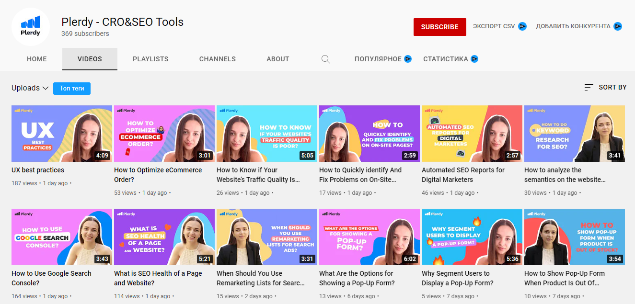
Task: Click title 'What is SEO Health of a Page and Website?'
Action: click(x=158, y=278)
